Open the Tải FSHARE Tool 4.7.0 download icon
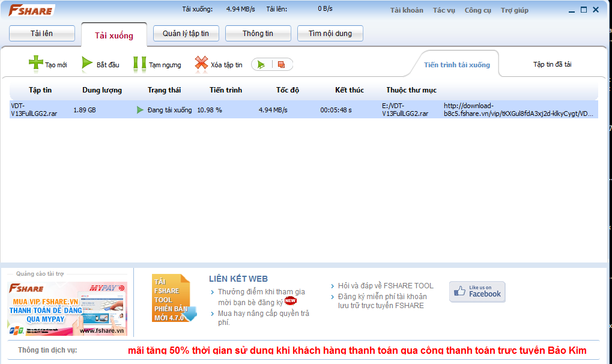 (x=172, y=299)
